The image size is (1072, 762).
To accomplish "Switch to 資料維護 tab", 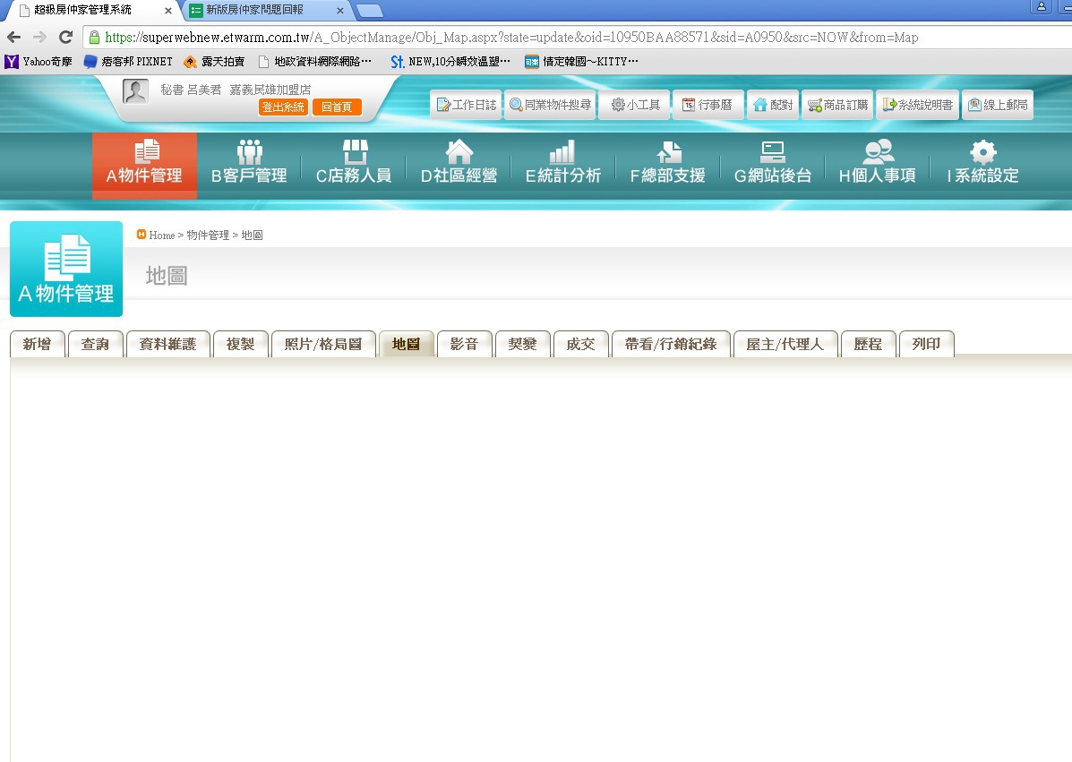I will pos(167,344).
